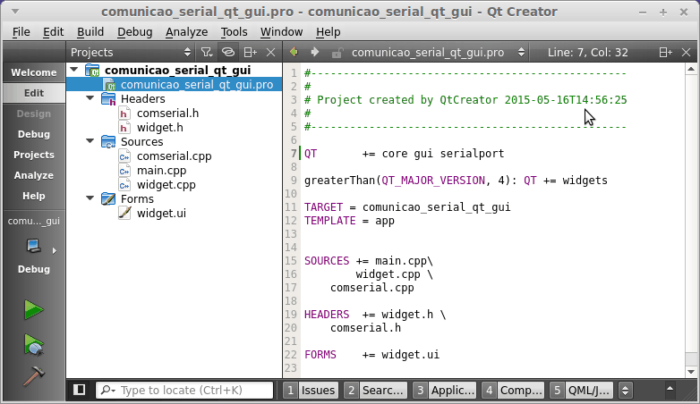Screen dimensions: 700x404
Task: Click QT_MAJOR_VERSION text in editor
Action: coord(433,181)
